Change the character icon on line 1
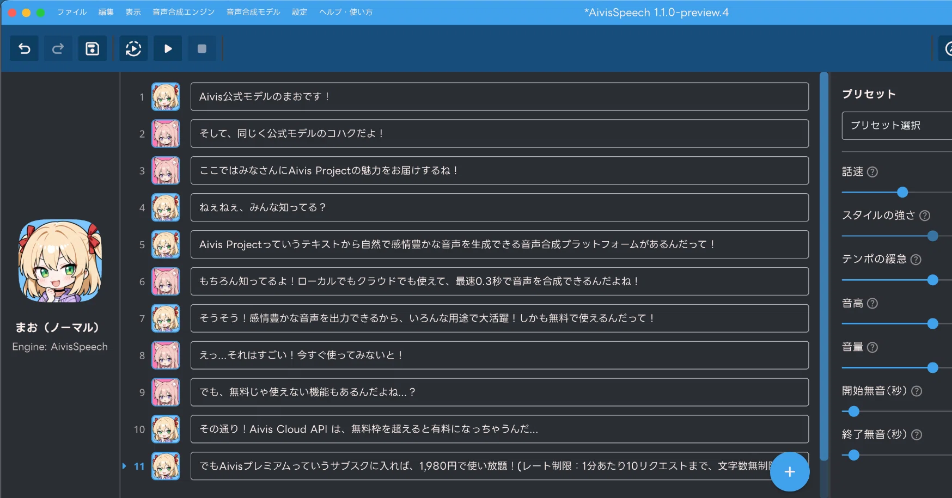Image resolution: width=952 pixels, height=498 pixels. coord(166,97)
